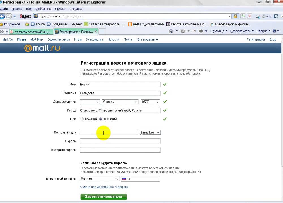Image resolution: width=283 pixels, height=203 pixels.
Task: Go back with the browser Back arrow
Action: 2,16
